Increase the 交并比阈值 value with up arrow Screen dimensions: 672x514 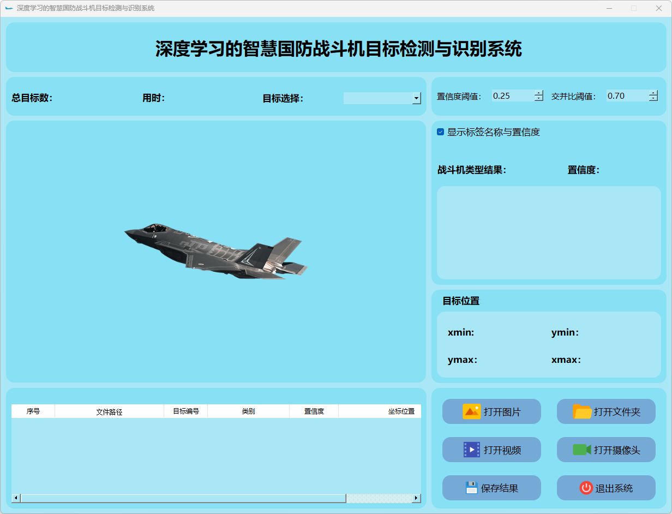(x=653, y=93)
